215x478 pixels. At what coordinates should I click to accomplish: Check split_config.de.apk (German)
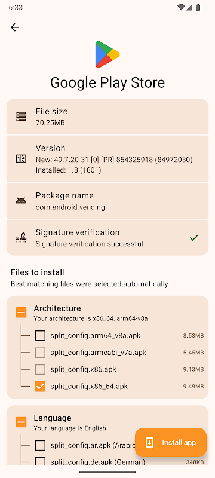pyautogui.click(x=40, y=462)
